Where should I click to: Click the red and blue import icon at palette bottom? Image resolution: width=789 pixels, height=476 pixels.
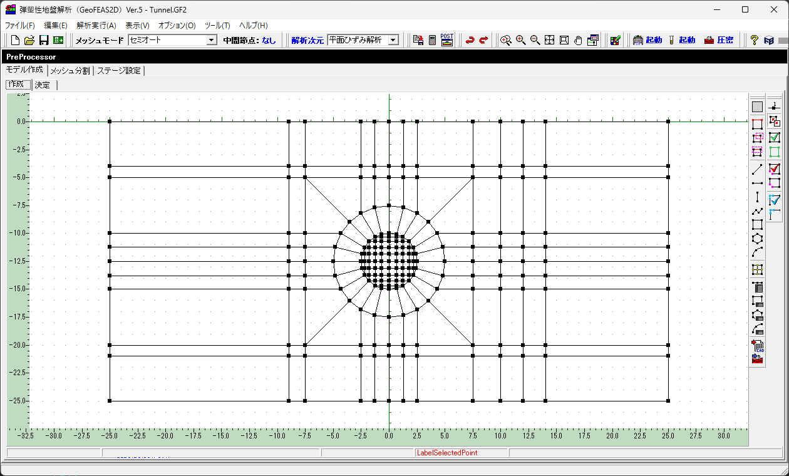point(757,360)
